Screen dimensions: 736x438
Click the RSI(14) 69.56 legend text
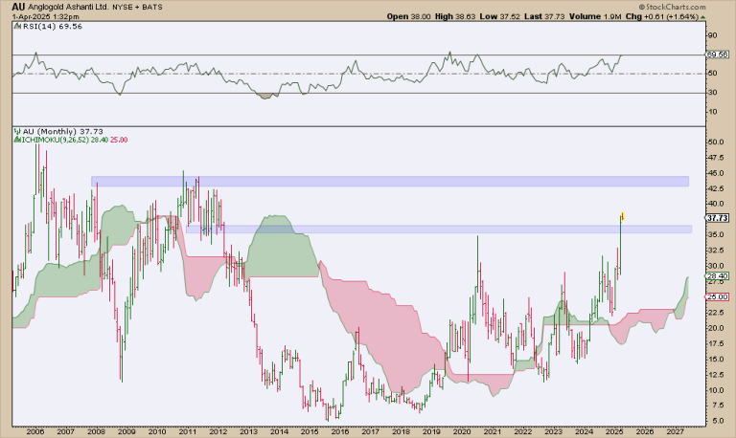click(x=53, y=27)
